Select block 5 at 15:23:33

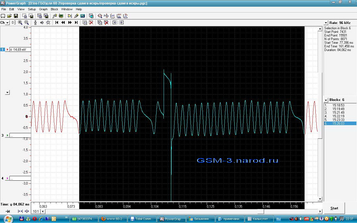[340, 120]
